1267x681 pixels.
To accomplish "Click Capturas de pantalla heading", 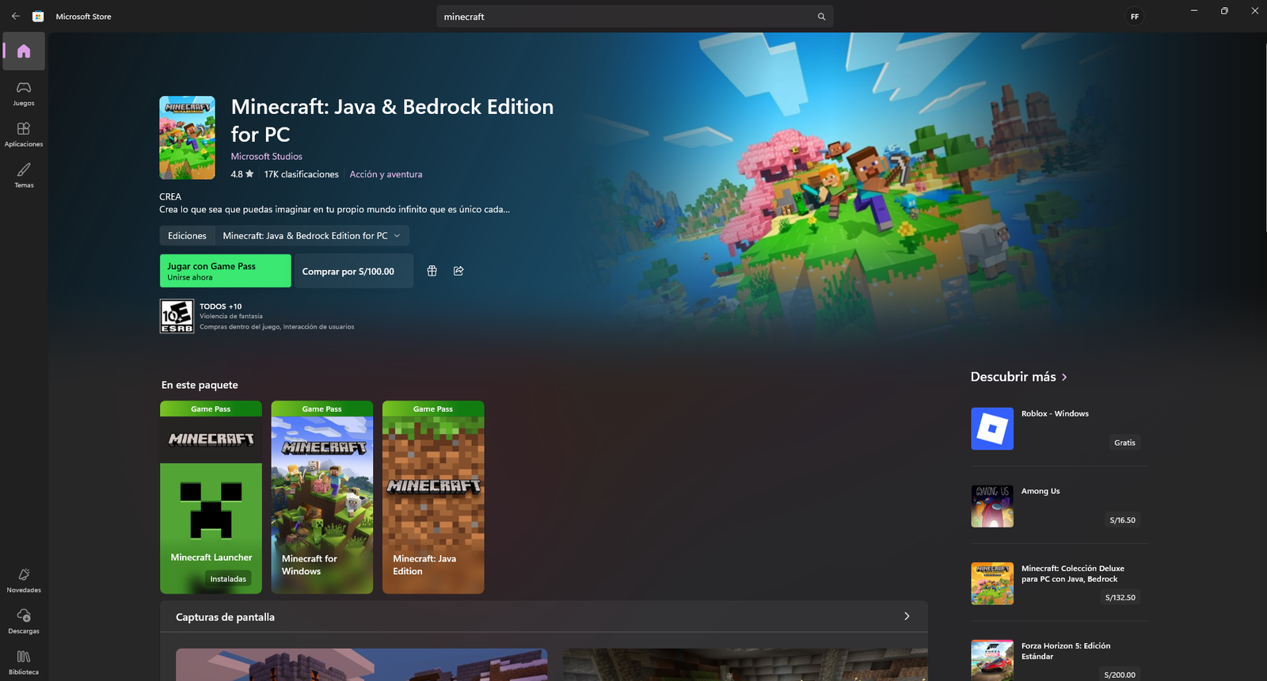I will [225, 617].
